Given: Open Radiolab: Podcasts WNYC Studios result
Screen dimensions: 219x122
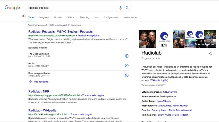Looking at the screenshot, I should tap(61, 31).
